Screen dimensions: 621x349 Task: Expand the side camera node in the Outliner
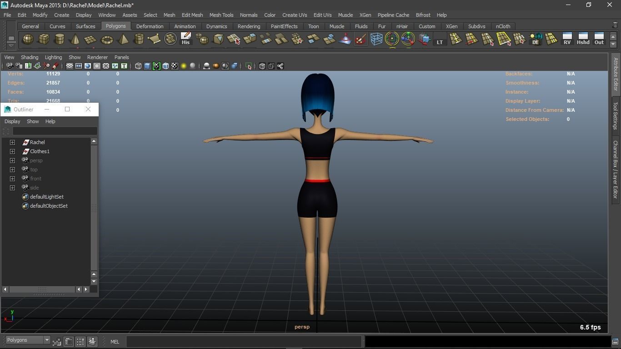(x=13, y=188)
